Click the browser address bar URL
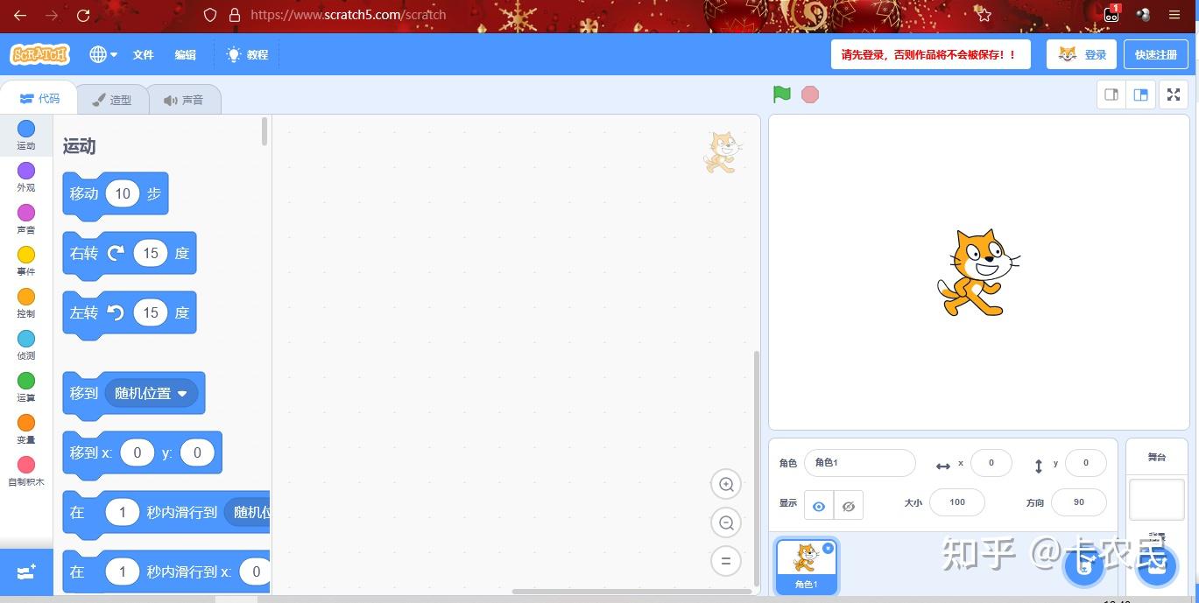 pyautogui.click(x=348, y=15)
